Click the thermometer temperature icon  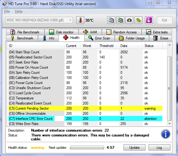point(80,20)
